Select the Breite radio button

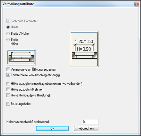click(8, 27)
